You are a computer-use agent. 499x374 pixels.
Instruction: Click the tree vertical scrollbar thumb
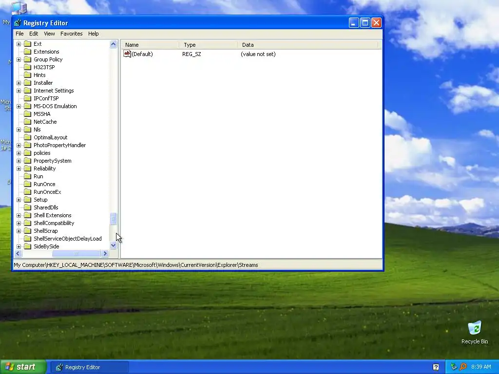click(113, 219)
